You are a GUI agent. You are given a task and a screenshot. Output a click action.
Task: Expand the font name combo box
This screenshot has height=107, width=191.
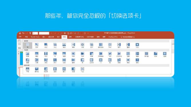tap(44, 33)
